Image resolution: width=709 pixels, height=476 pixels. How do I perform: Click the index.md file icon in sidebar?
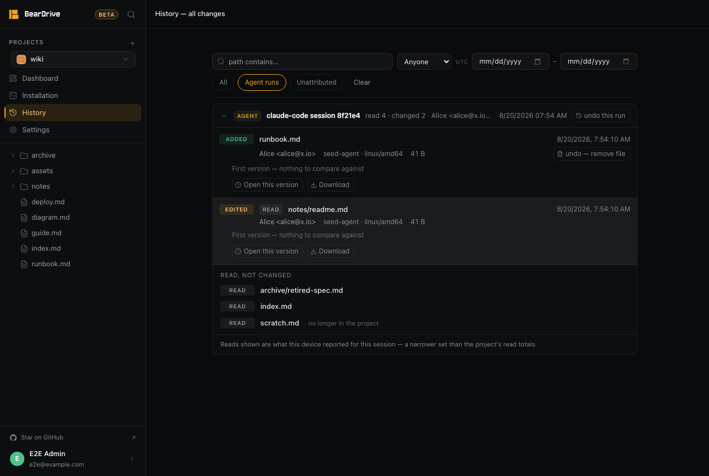point(24,249)
